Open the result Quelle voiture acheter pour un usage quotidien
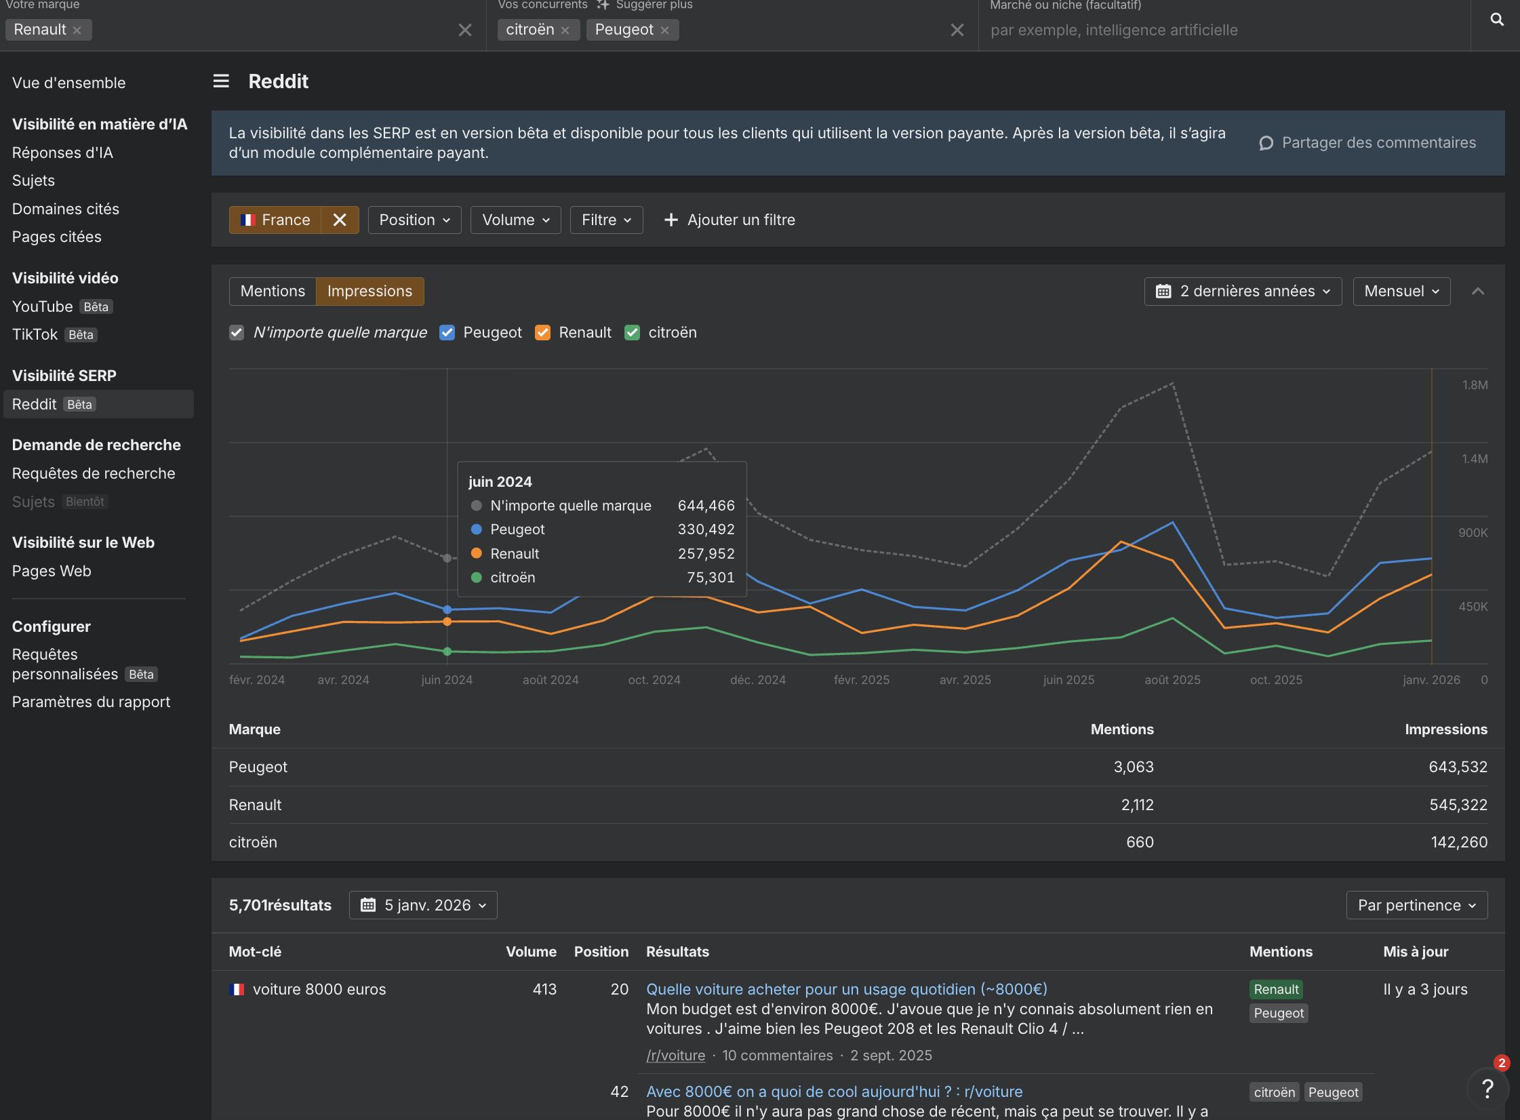Screen dimensions: 1520x1120 pos(846,989)
